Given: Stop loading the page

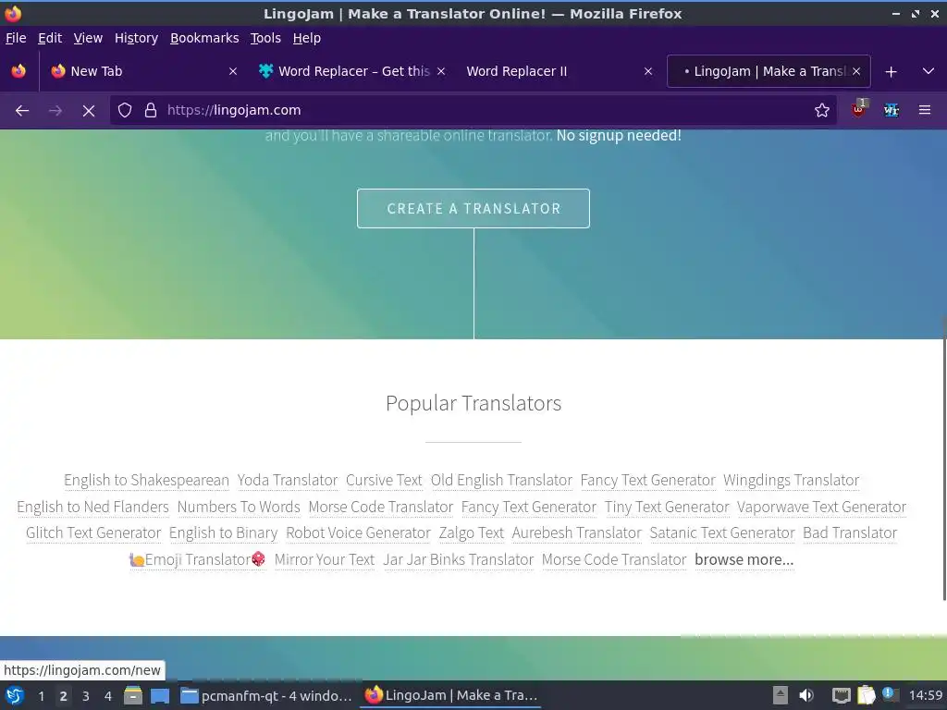Looking at the screenshot, I should [89, 111].
